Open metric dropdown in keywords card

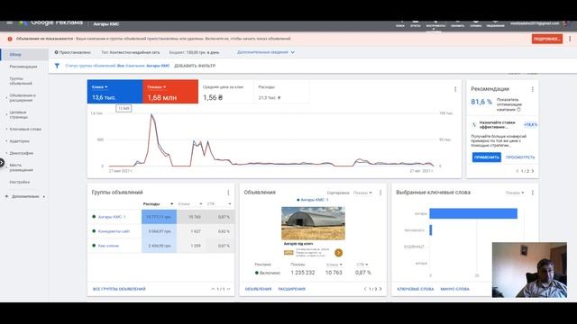[515, 193]
